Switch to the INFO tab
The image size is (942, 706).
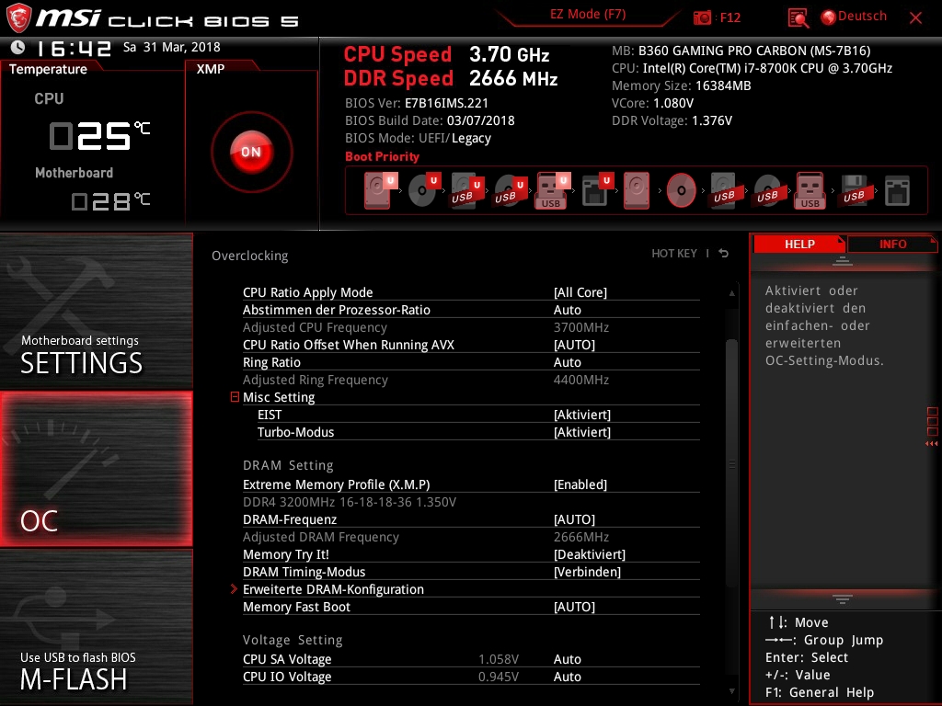click(892, 244)
